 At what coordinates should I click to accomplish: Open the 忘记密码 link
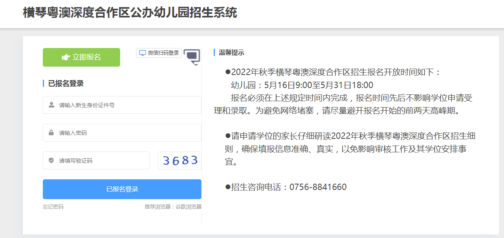coord(53,207)
